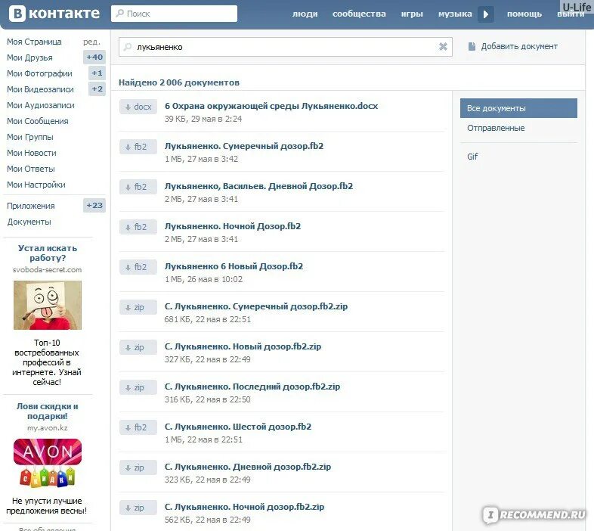Open С. Лукьяненко. Ночной дозор.fb2.zip title
Viewport: 594px width, 531px height.
coord(244,508)
